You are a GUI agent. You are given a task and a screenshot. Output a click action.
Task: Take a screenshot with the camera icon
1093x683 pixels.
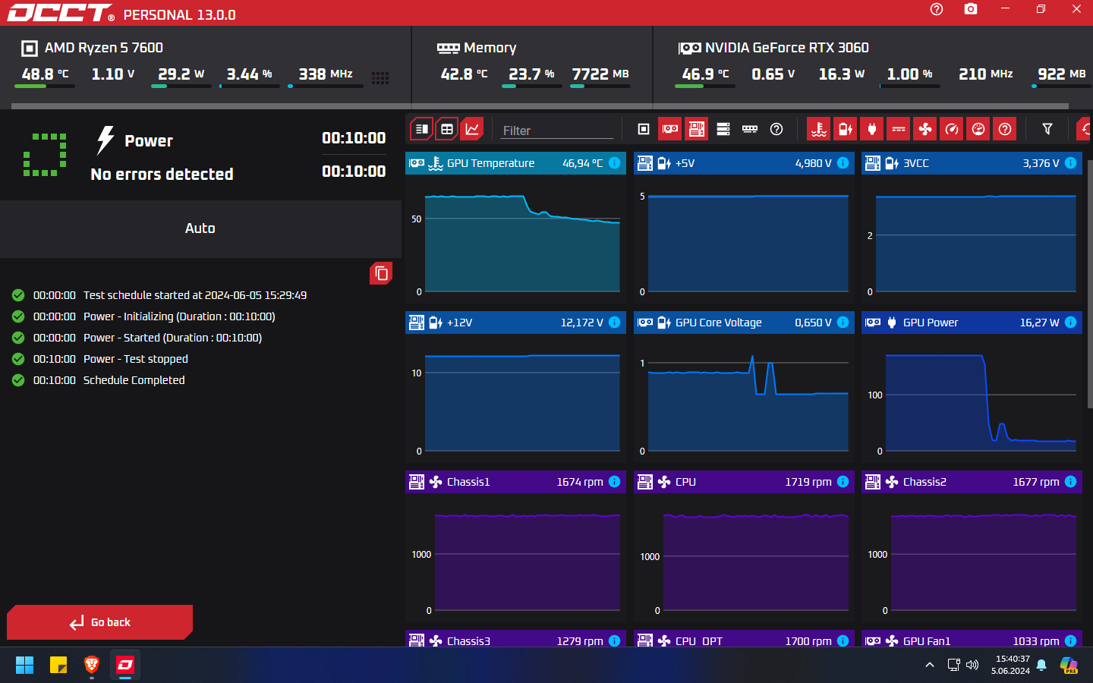(971, 9)
